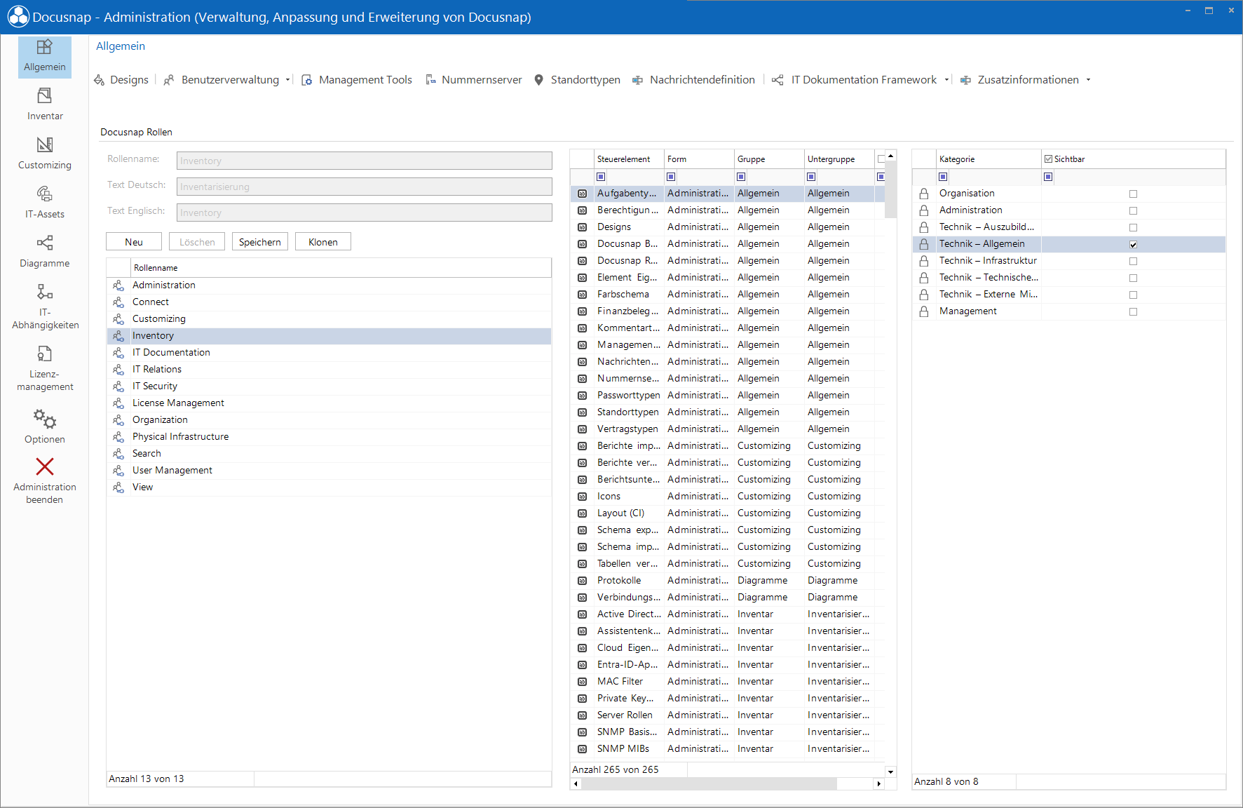Image resolution: width=1243 pixels, height=808 pixels.
Task: Check Sichtbar for Organisation category
Action: click(1133, 194)
